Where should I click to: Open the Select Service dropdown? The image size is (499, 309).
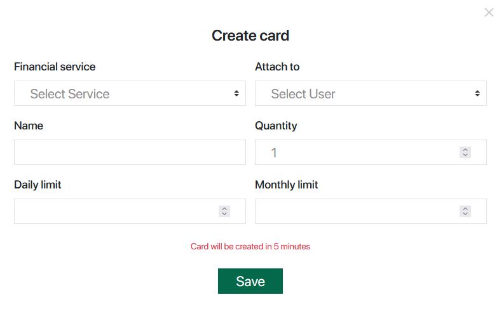[x=130, y=93]
